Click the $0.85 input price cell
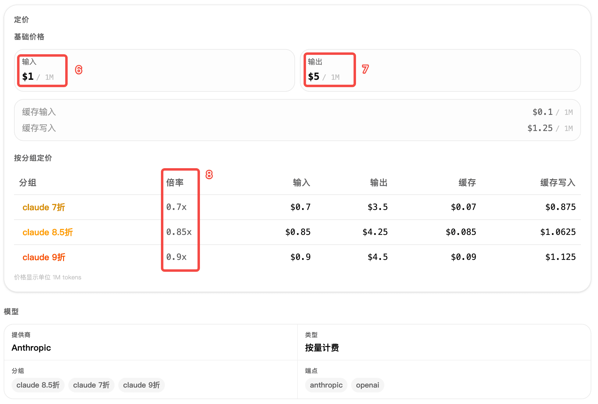This screenshot has height=404, width=598. coord(298,232)
